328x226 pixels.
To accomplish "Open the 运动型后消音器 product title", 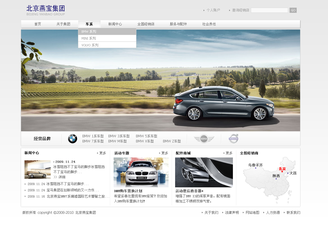I will 190,191.
